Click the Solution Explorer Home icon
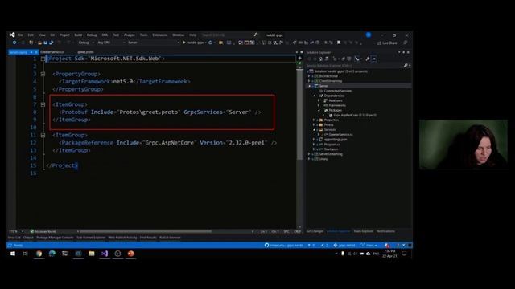 click(x=321, y=59)
